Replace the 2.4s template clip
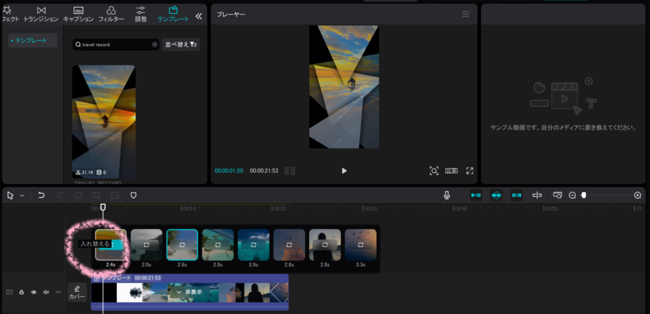The height and width of the screenshot is (314, 650). tap(110, 245)
